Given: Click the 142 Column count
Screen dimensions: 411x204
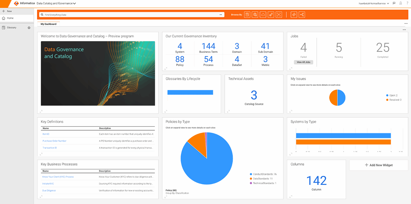Looking at the screenshot, I should [x=316, y=181].
